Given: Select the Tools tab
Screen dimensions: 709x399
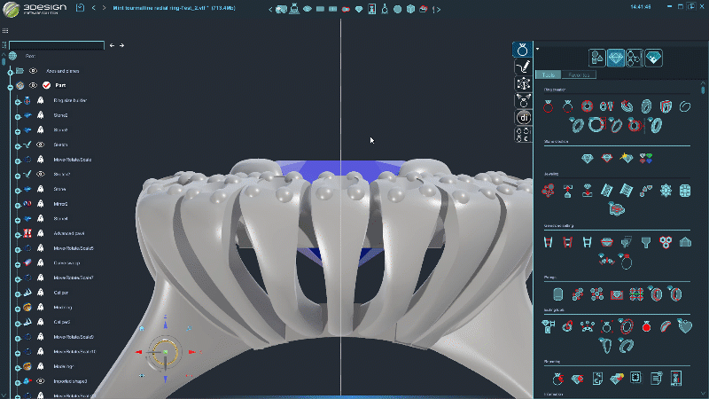Looking at the screenshot, I should (x=549, y=75).
